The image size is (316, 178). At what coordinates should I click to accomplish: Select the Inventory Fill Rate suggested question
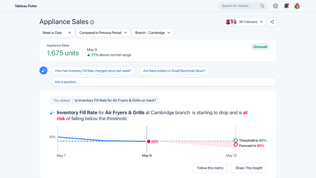93,70
